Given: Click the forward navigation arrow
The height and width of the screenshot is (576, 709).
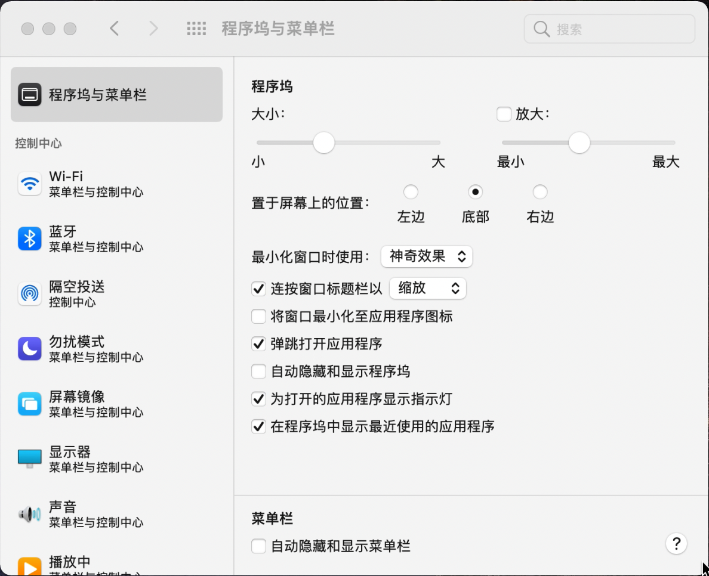Looking at the screenshot, I should [x=153, y=28].
